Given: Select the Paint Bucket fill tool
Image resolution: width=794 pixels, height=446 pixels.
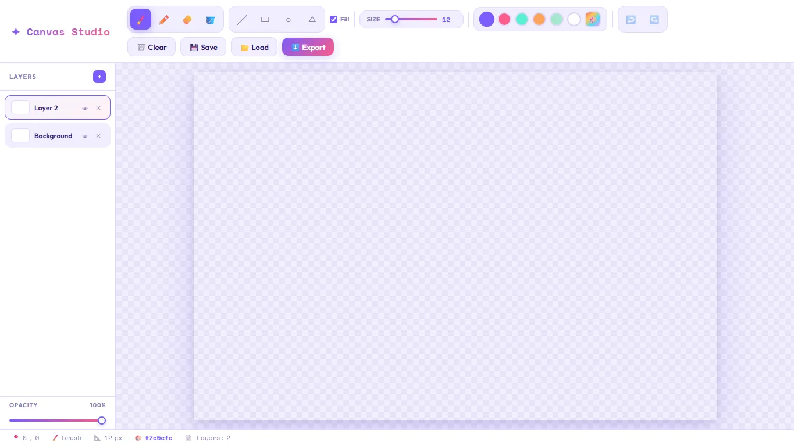Looking at the screenshot, I should click(211, 19).
